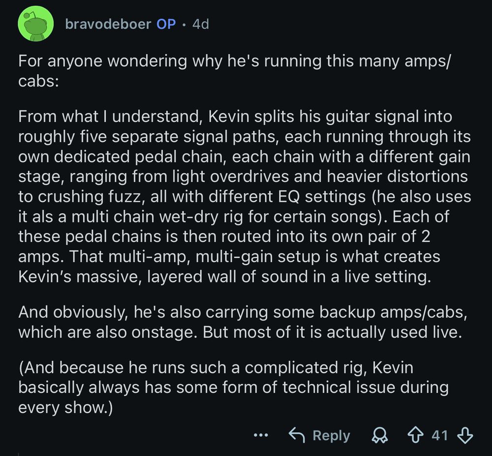Tap the 'And obviously' backup amps paragraph
The height and width of the screenshot is (456, 492).
(x=243, y=322)
